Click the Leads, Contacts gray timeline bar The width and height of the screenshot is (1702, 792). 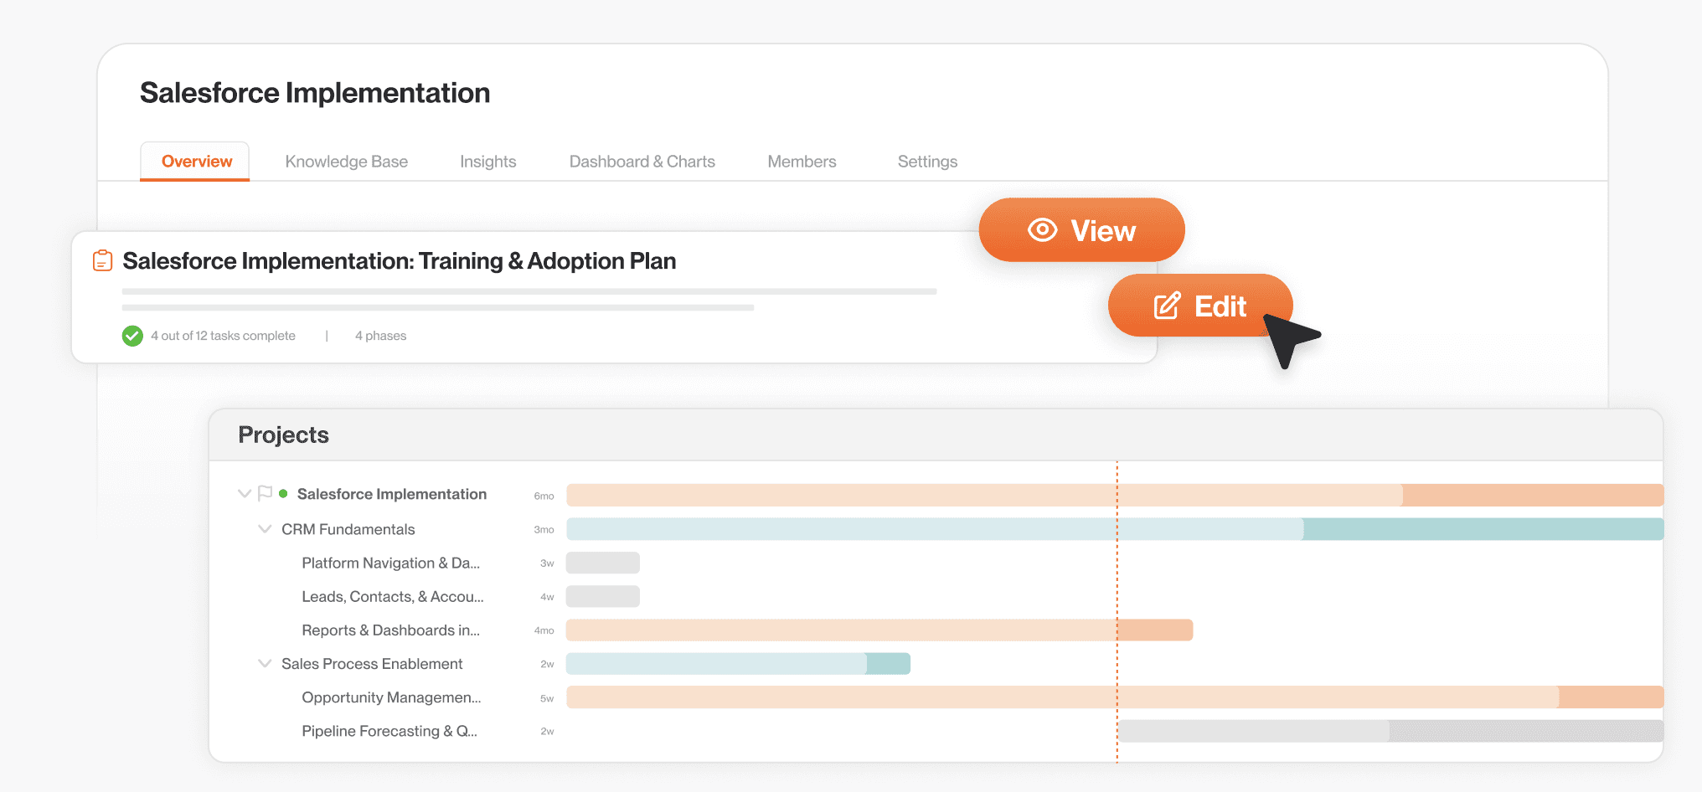click(x=603, y=596)
